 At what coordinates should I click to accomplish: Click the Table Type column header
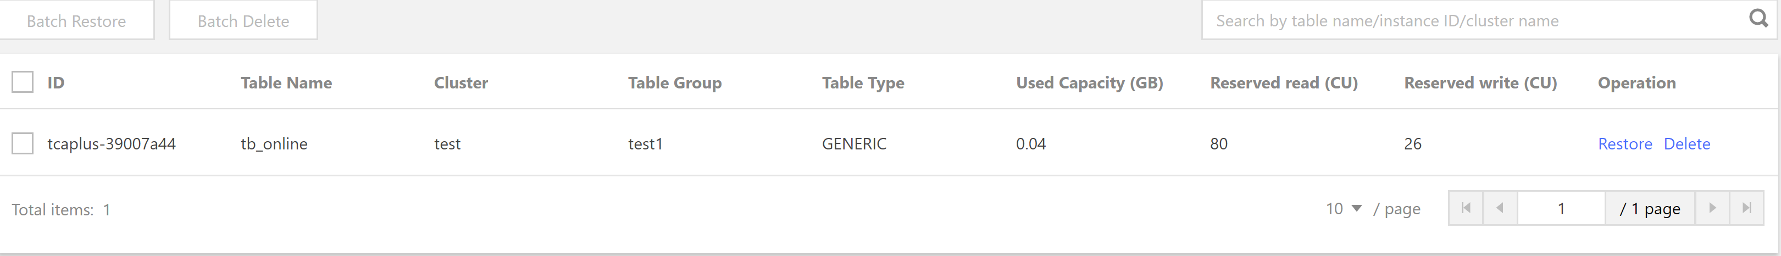click(863, 83)
